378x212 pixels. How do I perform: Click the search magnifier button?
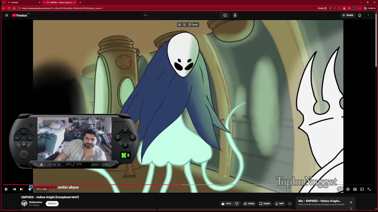coord(225,15)
